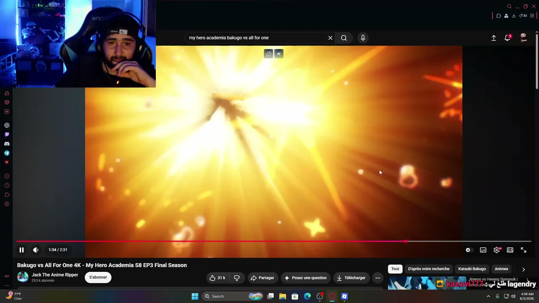Select the Animes filter chip
Screen dimensions: 539x303
501,269
